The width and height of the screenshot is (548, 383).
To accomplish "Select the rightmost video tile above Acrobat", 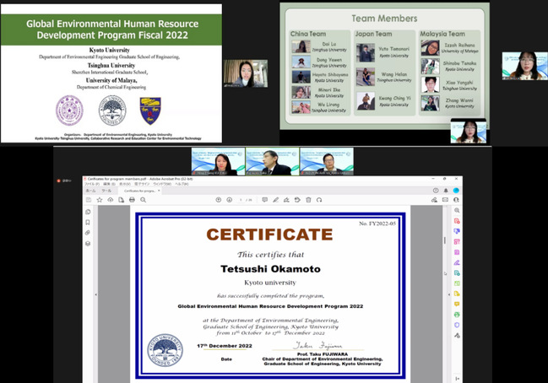I will (327, 161).
